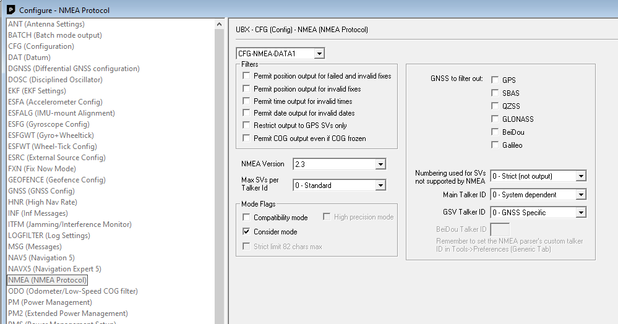Image resolution: width=618 pixels, height=324 pixels.
Task: Enable Permit COG output even if frozen
Action: pyautogui.click(x=247, y=139)
